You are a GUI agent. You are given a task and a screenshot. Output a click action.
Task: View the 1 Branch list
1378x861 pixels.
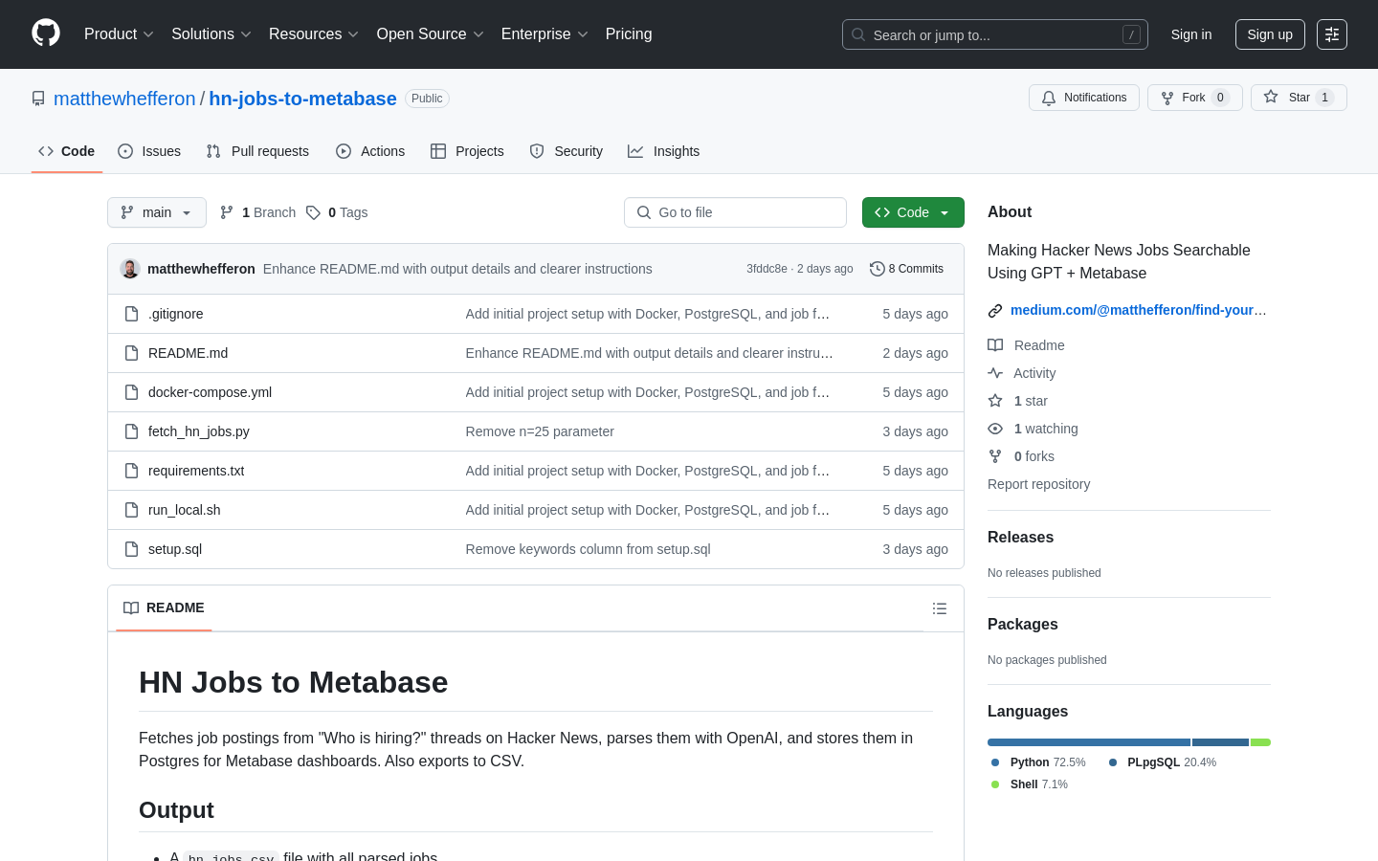[x=258, y=212]
